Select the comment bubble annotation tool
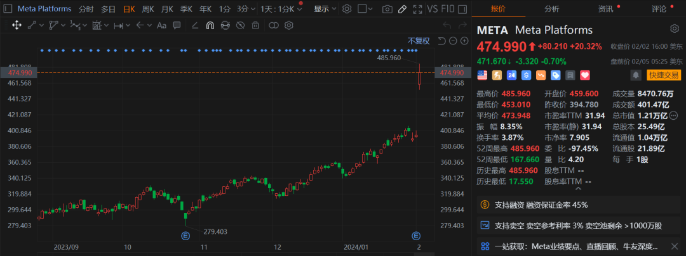Image resolution: width=686 pixels, height=256 pixels. pyautogui.click(x=177, y=25)
